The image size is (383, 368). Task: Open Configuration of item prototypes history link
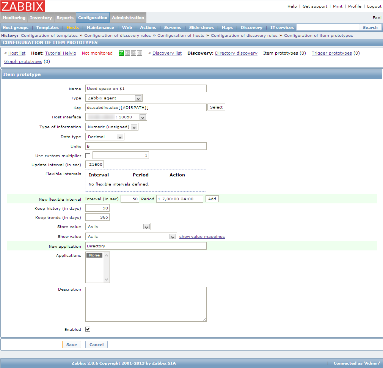point(319,35)
